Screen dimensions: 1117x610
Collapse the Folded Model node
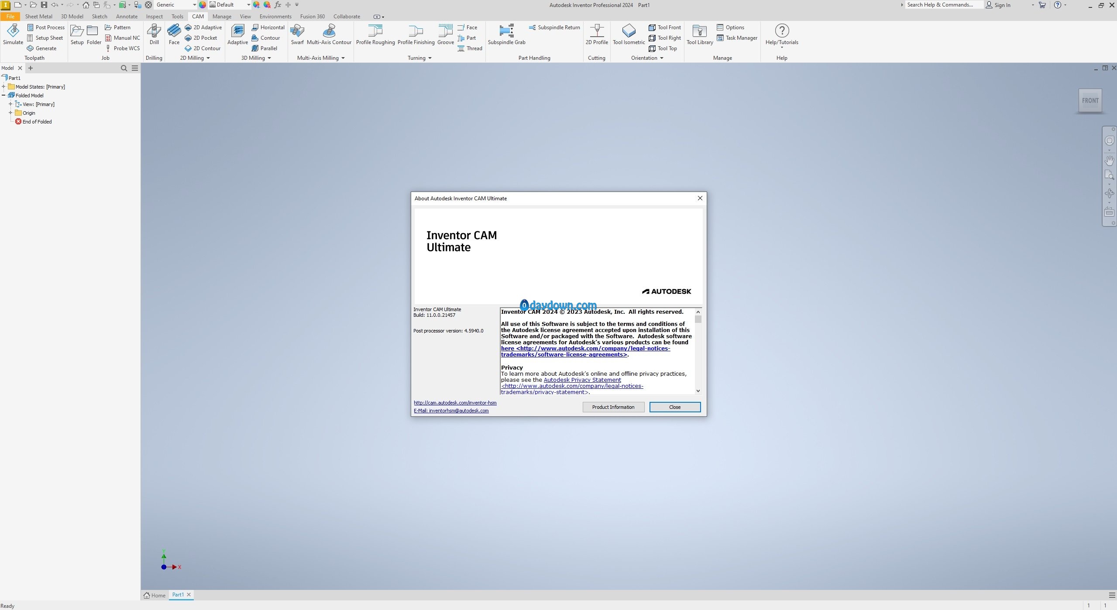pos(3,95)
